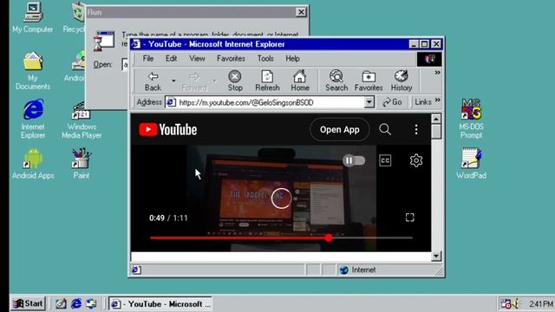Open the YouTube search icon

(385, 129)
